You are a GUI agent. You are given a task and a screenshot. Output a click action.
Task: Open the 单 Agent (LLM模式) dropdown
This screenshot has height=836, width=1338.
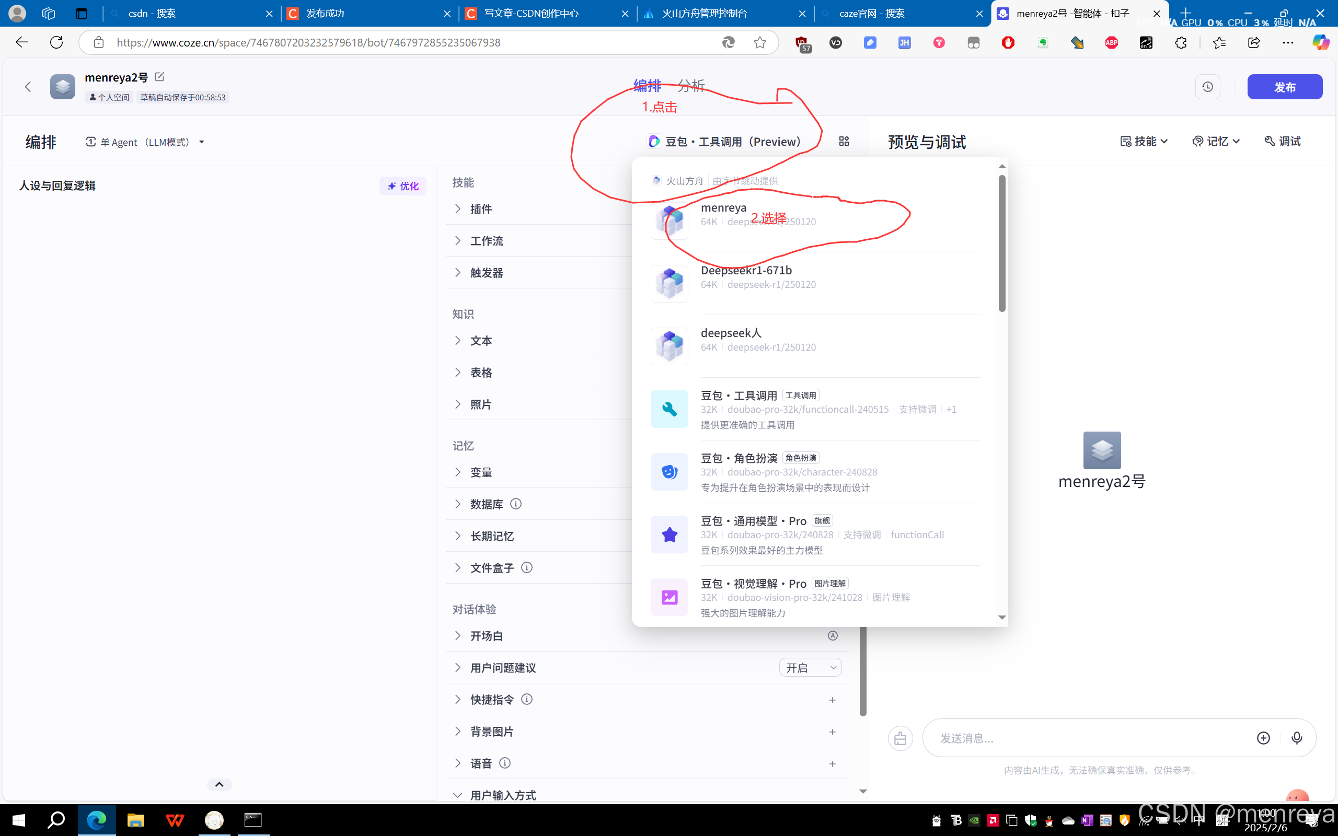point(145,142)
